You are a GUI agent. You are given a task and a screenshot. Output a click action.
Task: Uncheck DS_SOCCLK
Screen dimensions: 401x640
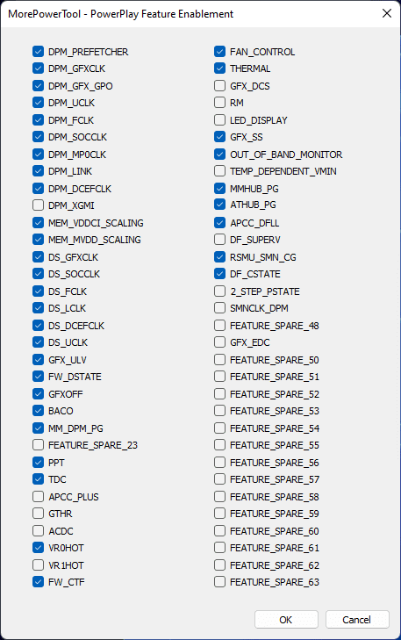point(38,274)
